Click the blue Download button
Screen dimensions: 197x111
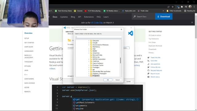pos(164,16)
